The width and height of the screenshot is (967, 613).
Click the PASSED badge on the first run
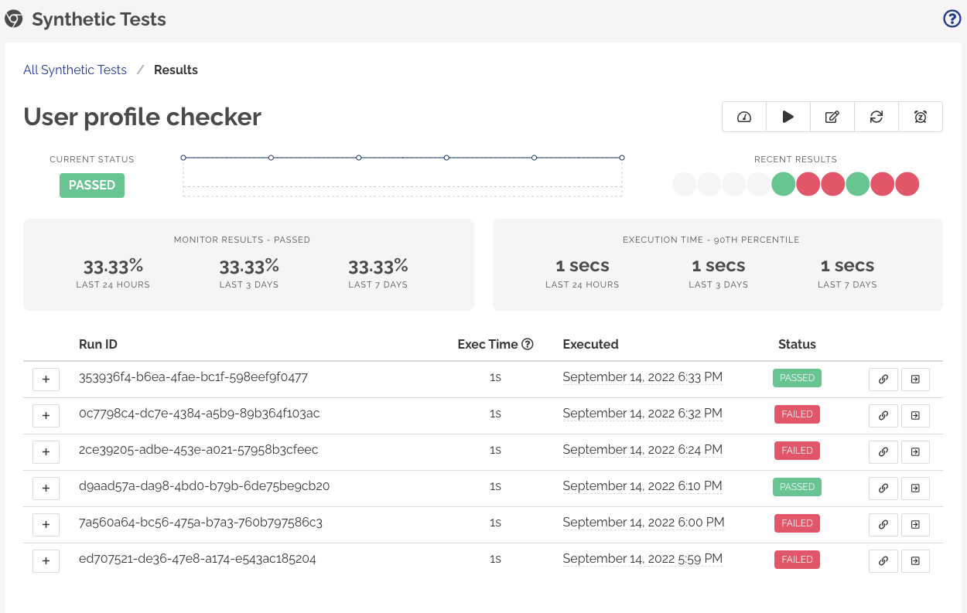[x=797, y=378]
